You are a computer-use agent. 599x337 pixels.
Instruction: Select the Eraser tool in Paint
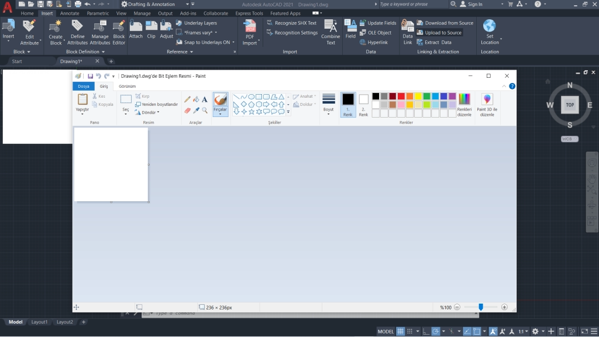(186, 110)
